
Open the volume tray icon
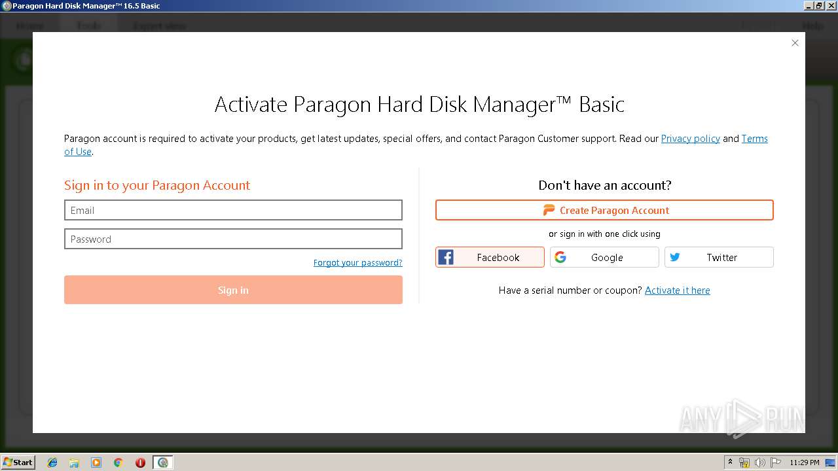pyautogui.click(x=759, y=462)
